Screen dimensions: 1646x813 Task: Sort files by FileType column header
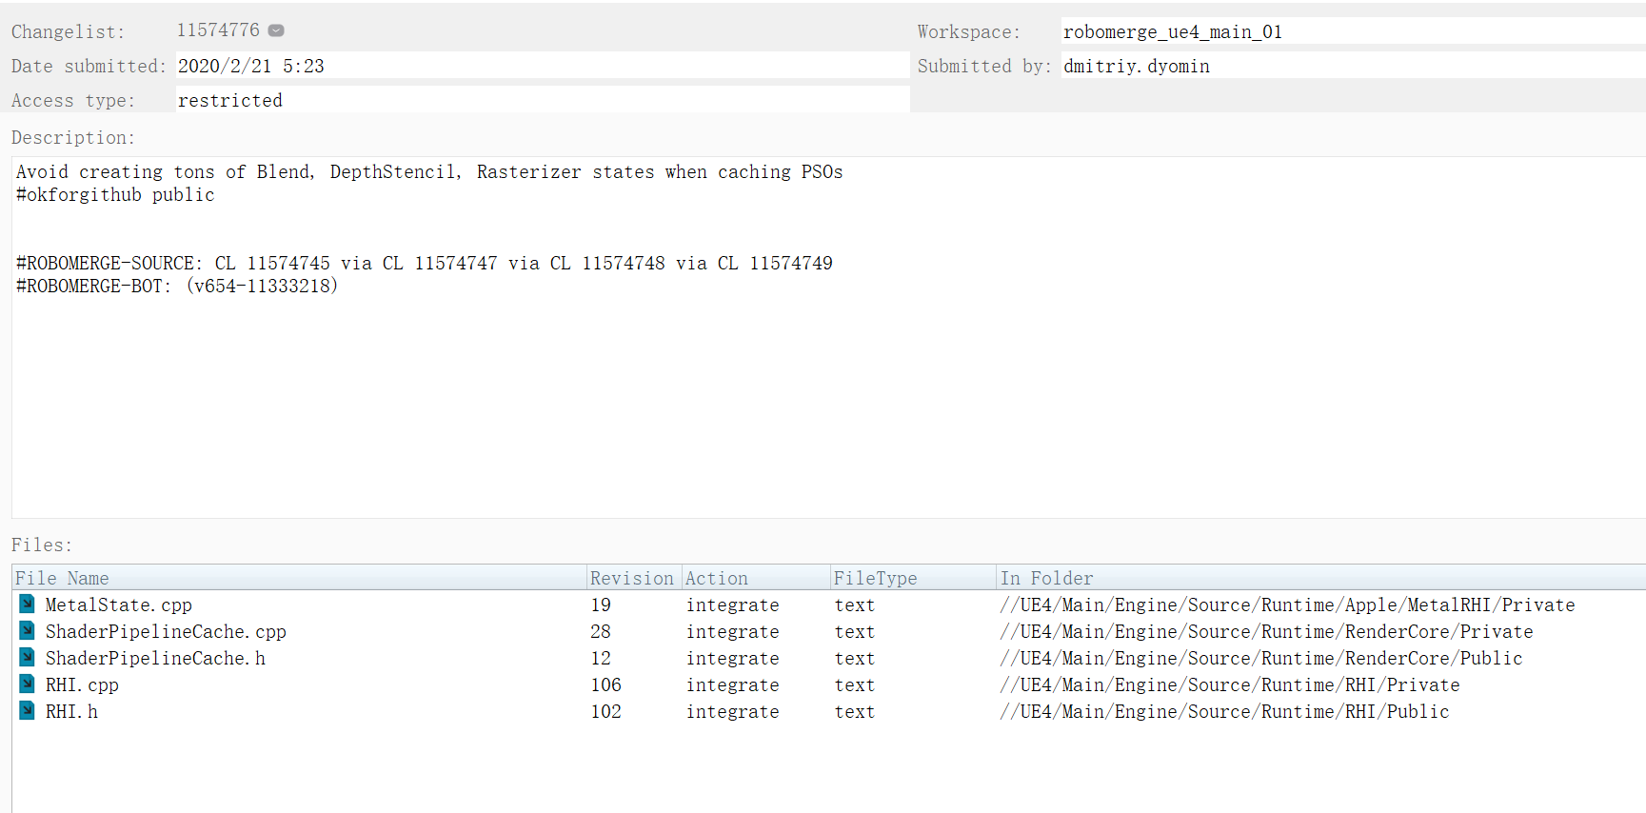(x=913, y=578)
